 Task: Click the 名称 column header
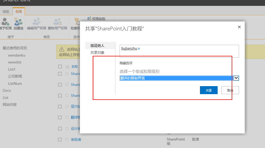pos(74,66)
